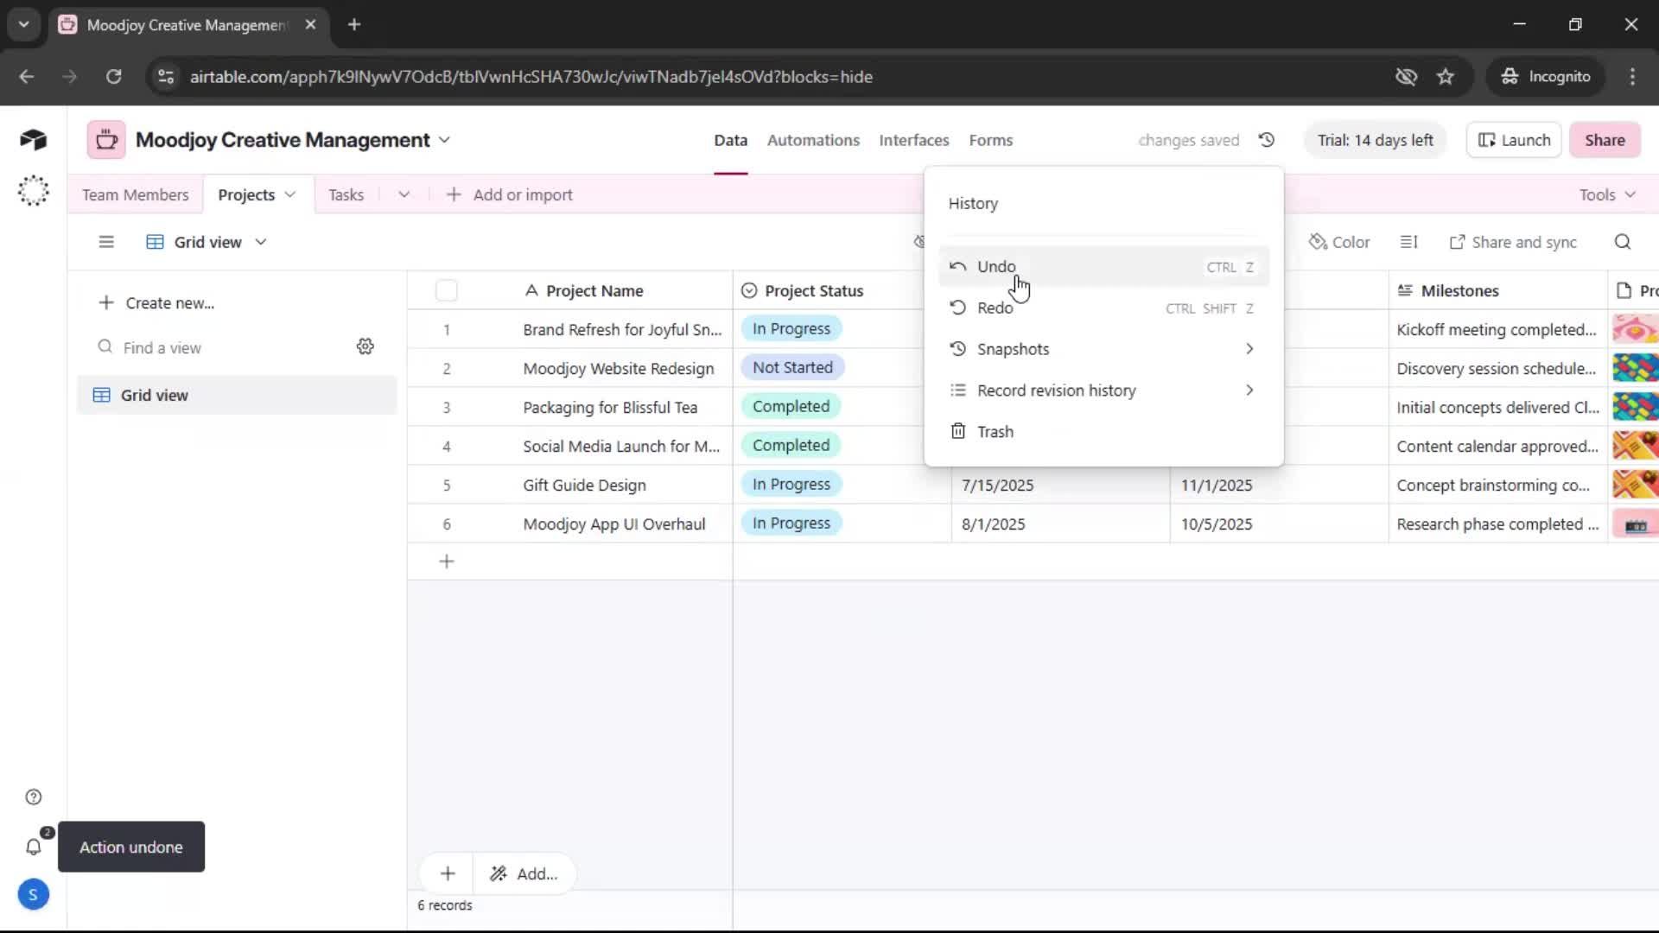Click the Launch button
The height and width of the screenshot is (933, 1659).
1514,140
